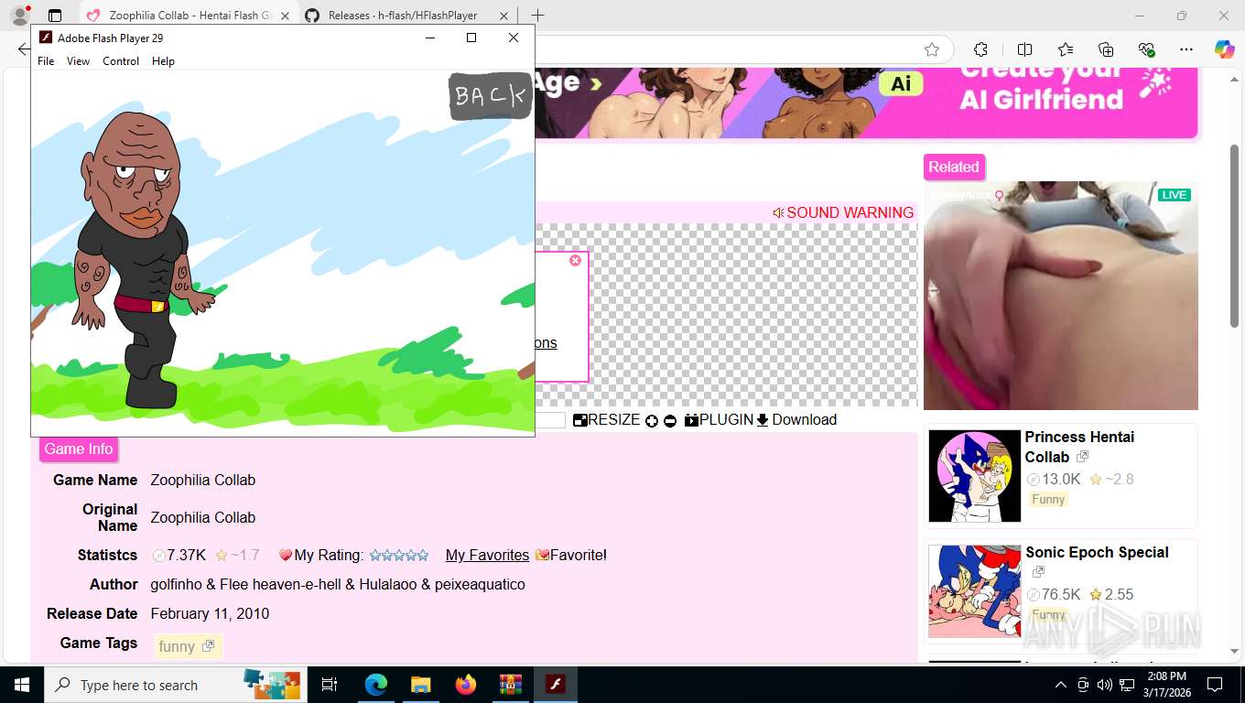The height and width of the screenshot is (703, 1245).
Task: Open the Sonic Epoch Special related title
Action: pyautogui.click(x=1097, y=552)
